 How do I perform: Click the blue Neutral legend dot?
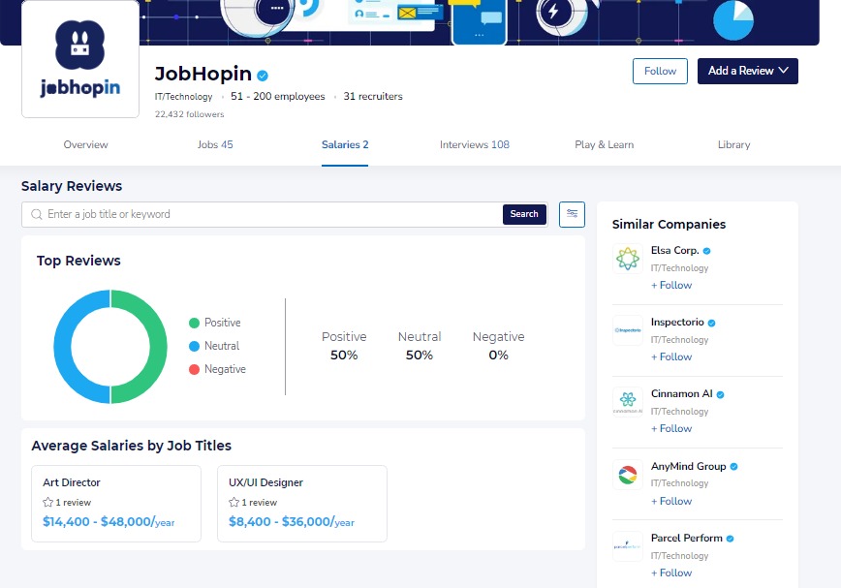[x=194, y=346]
